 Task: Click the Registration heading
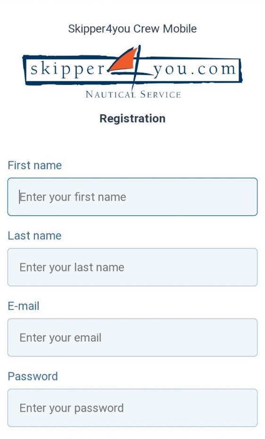pyautogui.click(x=132, y=118)
